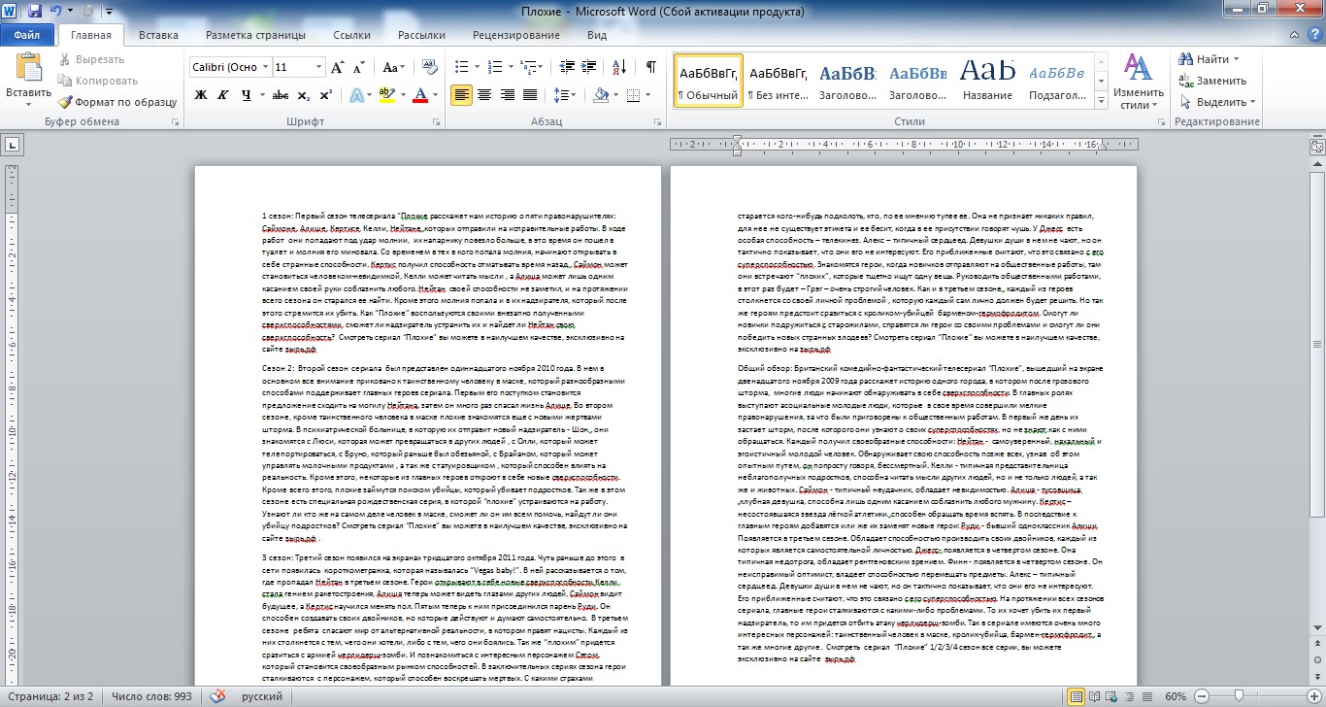1326x707 pixels.
Task: Toggle superscript (x²) formatting
Action: coord(324,94)
